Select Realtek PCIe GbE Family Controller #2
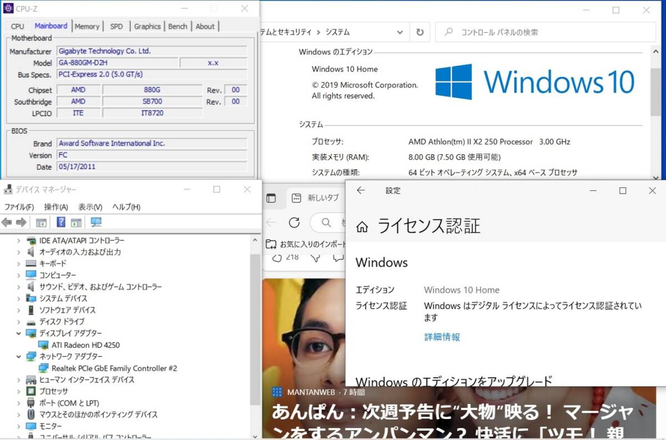Image resolution: width=666 pixels, height=440 pixels. 114,368
